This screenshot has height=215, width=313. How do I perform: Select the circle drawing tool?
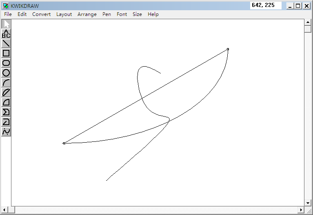pyautogui.click(x=6, y=73)
